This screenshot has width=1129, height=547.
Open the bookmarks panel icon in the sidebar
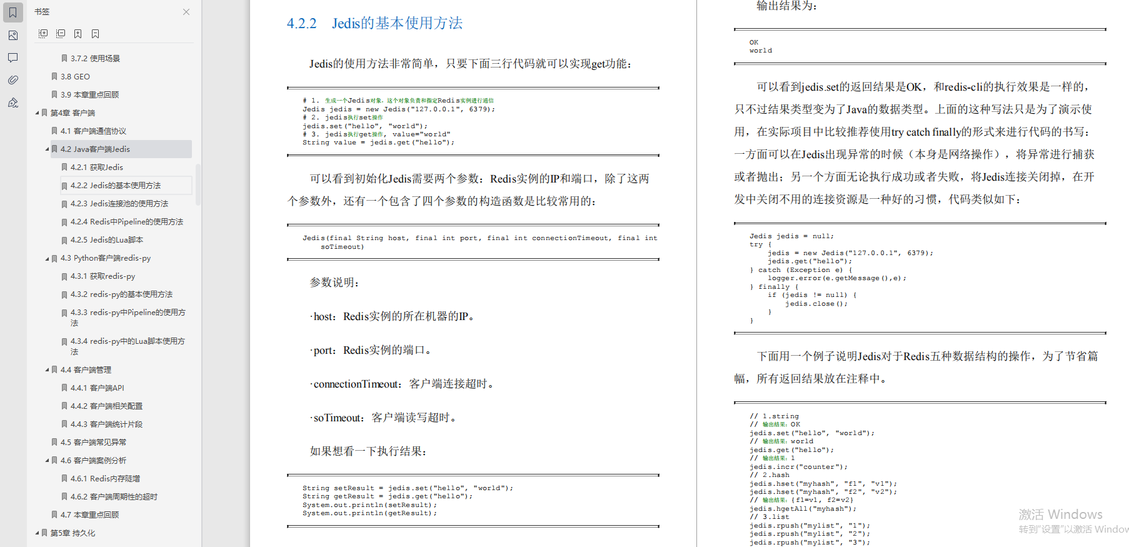tap(13, 13)
